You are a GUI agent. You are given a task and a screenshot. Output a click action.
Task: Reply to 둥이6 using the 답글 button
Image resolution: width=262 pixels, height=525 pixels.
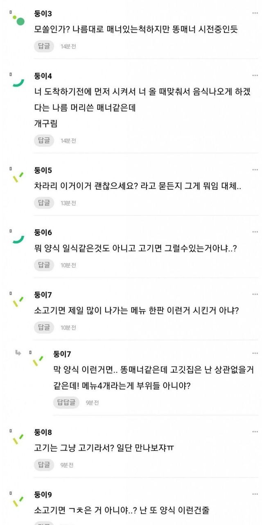pos(44,265)
